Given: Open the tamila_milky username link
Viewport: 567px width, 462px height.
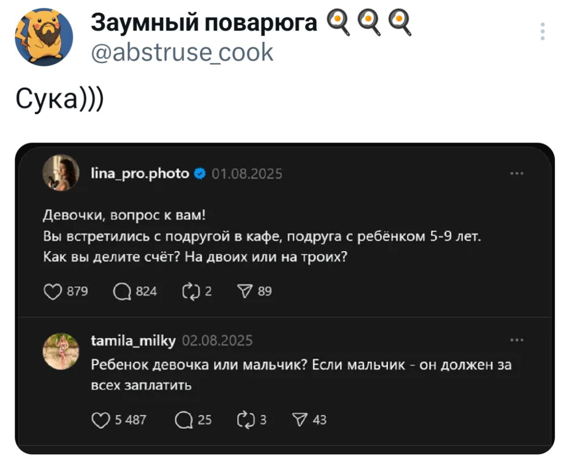Looking at the screenshot, I should click(133, 340).
